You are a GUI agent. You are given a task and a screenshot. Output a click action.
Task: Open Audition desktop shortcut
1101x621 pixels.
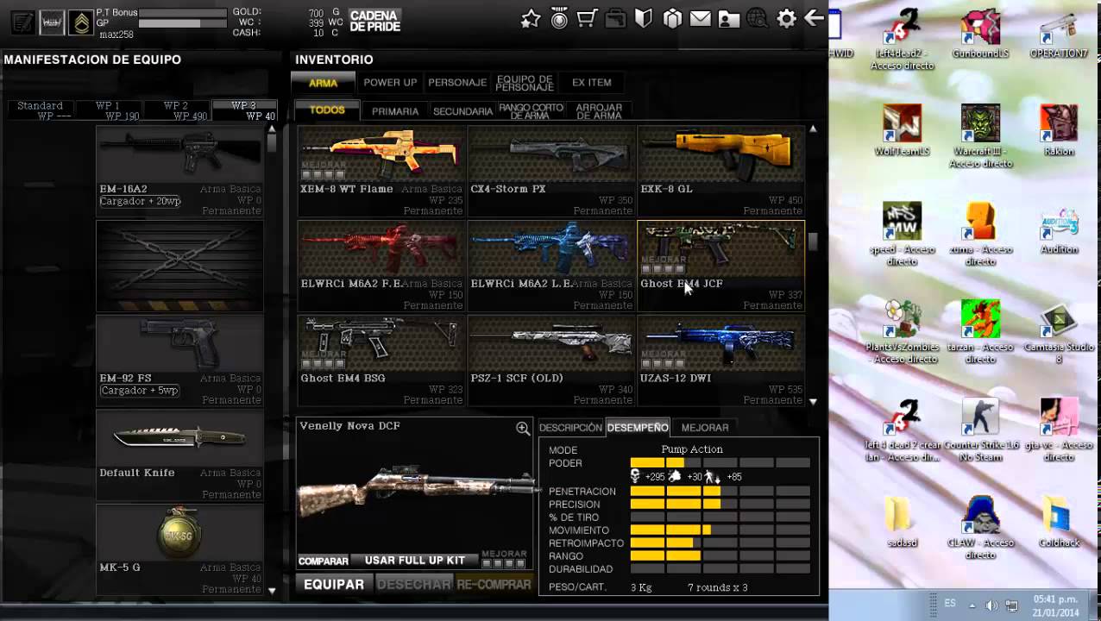click(x=1059, y=229)
